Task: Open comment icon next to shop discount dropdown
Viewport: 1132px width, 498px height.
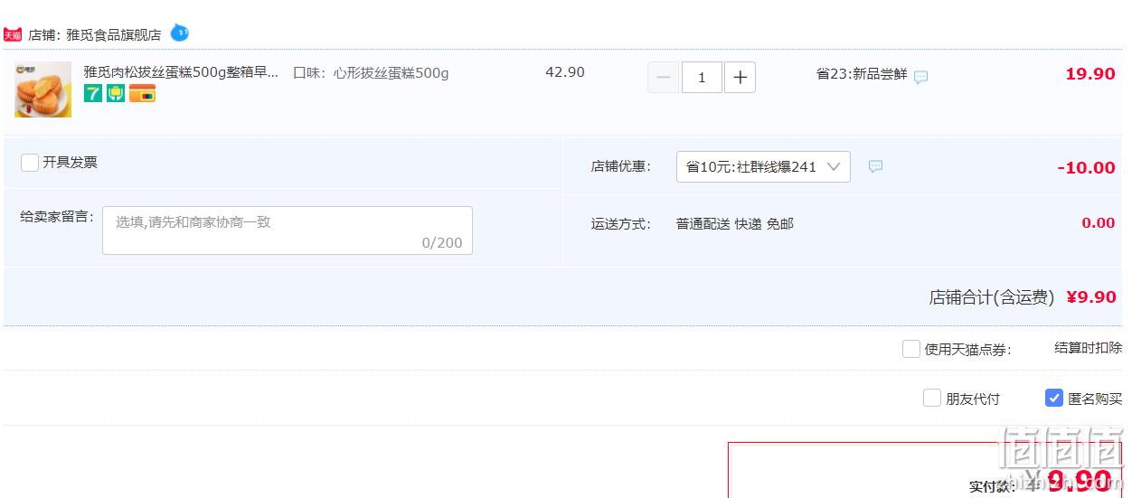Action: (x=875, y=166)
